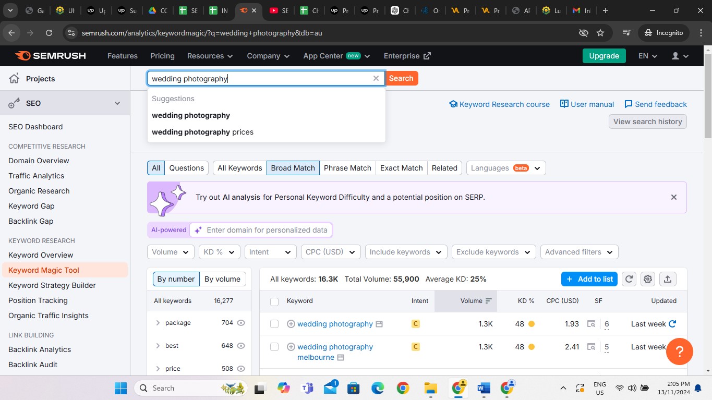
Task: Select the Exact Match tab
Action: [x=402, y=168]
